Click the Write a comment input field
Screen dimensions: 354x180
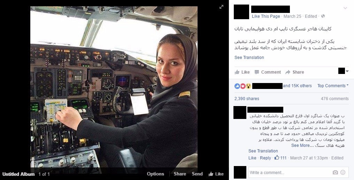[x=290, y=173]
